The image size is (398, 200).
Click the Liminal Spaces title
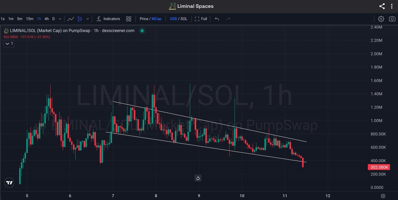click(195, 6)
